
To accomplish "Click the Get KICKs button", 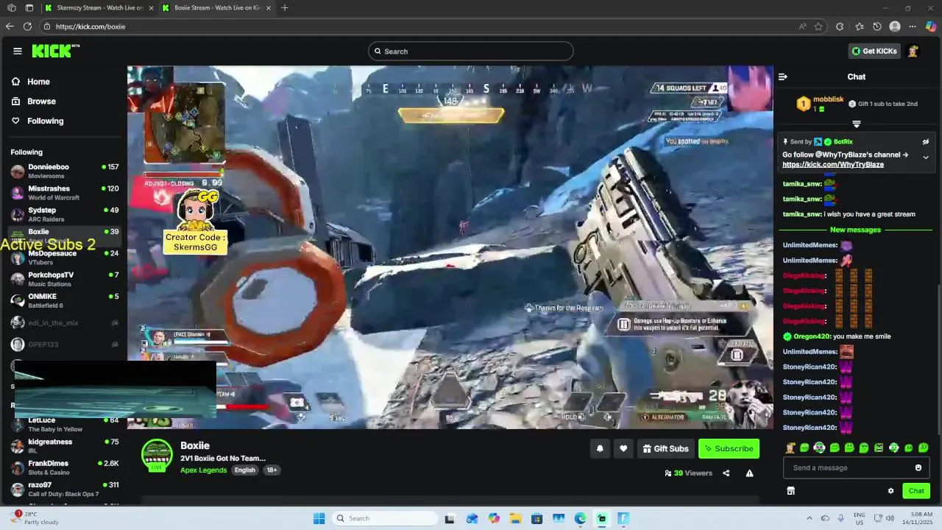I will point(874,51).
